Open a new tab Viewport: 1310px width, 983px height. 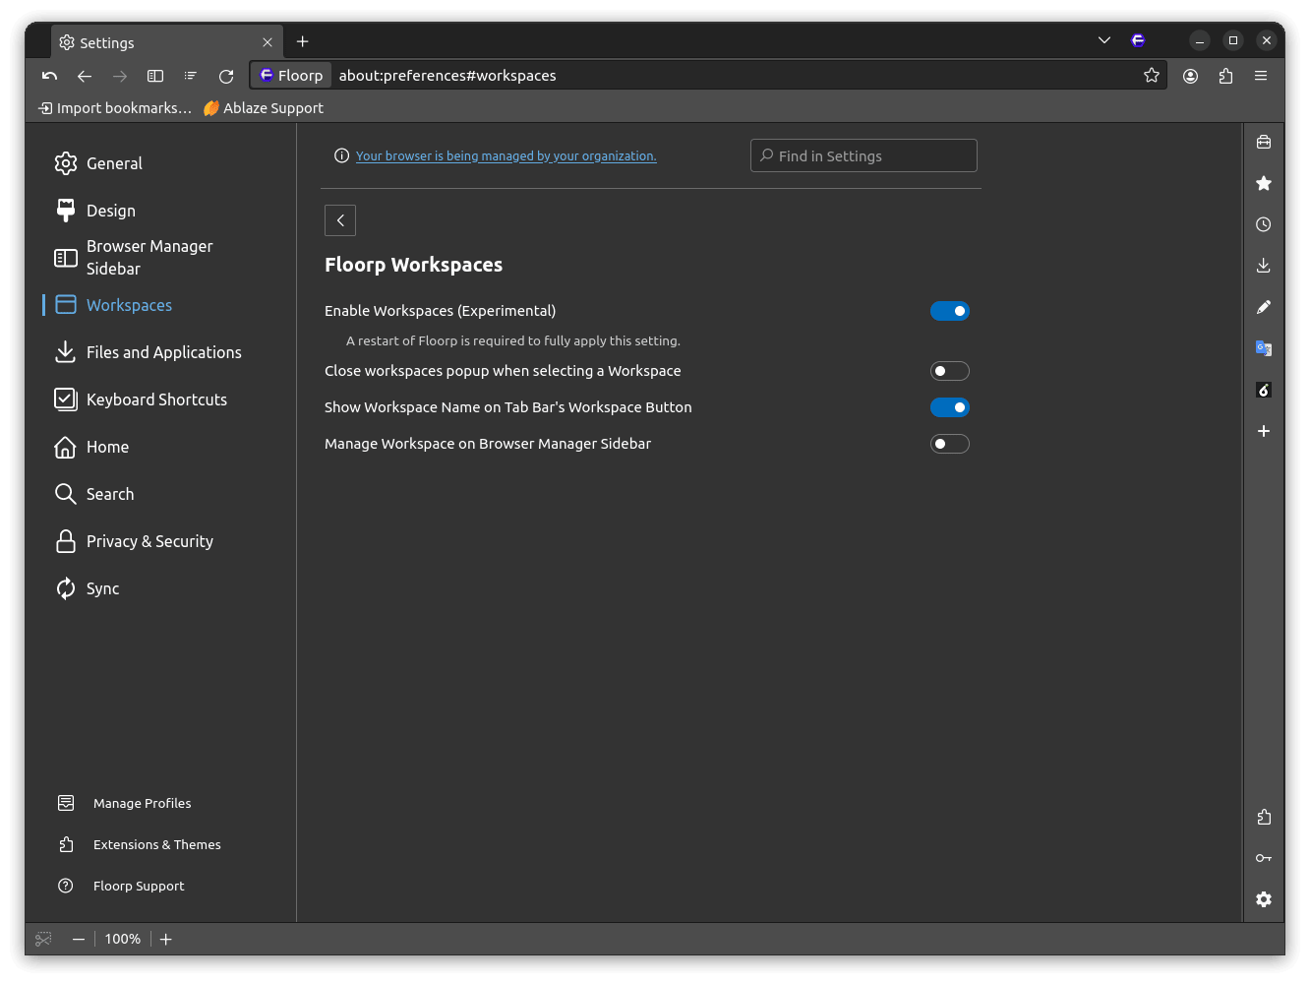click(x=303, y=41)
